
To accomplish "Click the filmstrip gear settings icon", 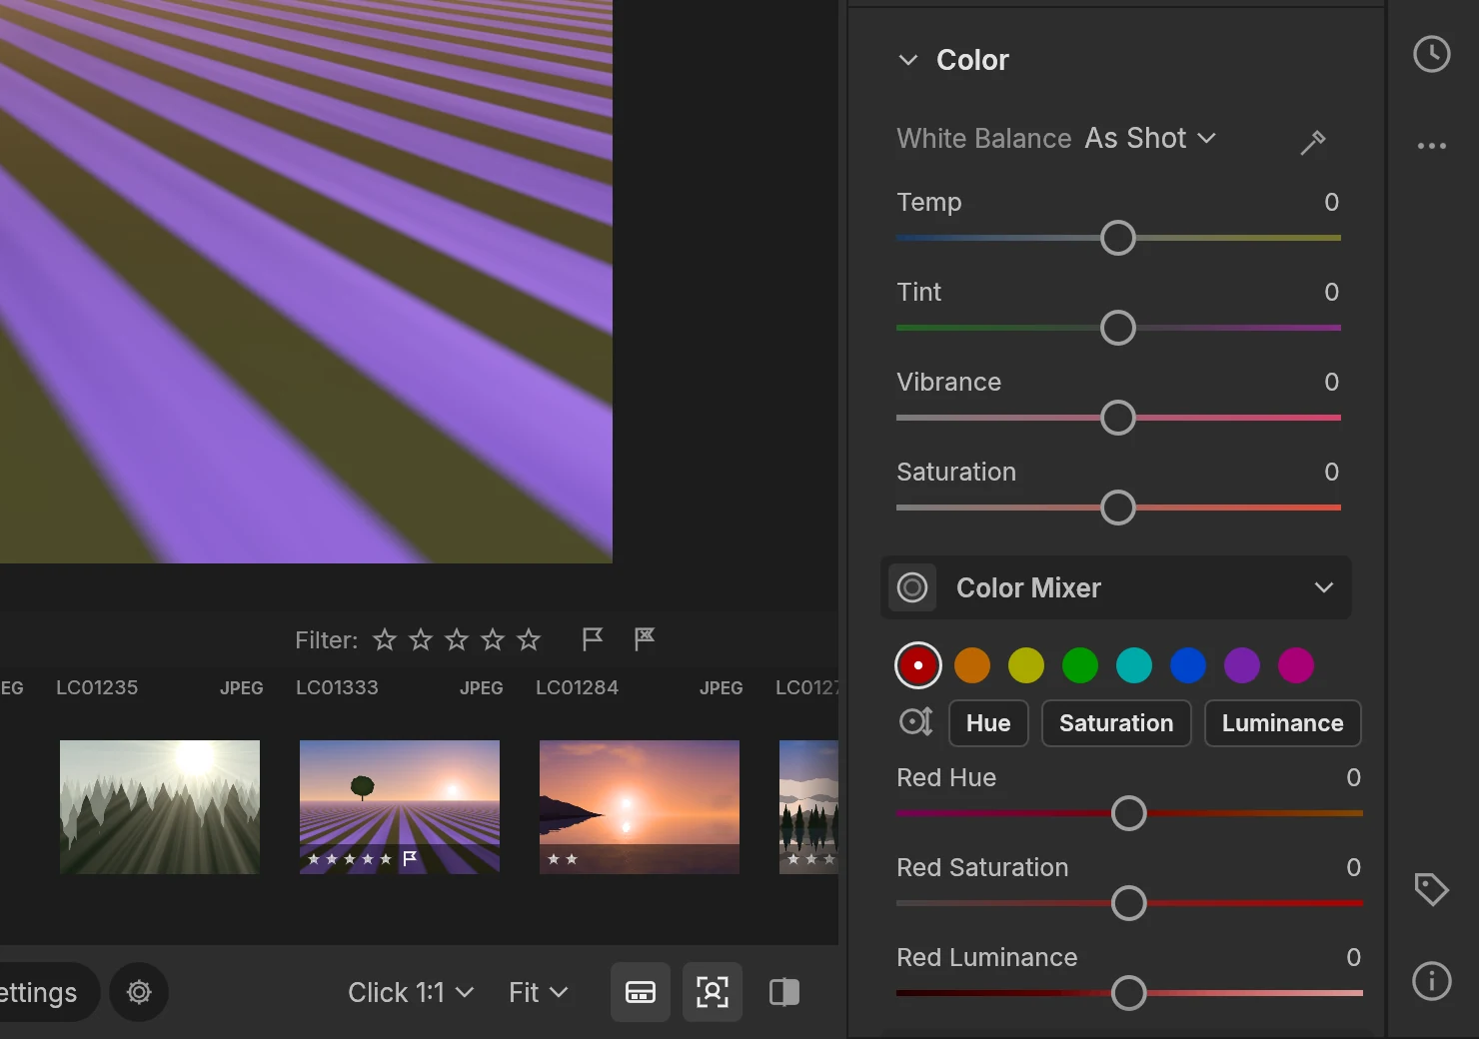I will click(139, 992).
